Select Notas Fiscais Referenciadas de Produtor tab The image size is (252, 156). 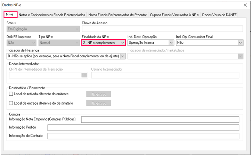pos(117,15)
